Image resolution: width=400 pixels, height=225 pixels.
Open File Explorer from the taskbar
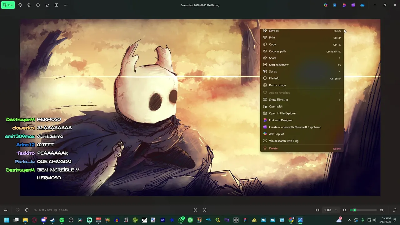[25, 220]
